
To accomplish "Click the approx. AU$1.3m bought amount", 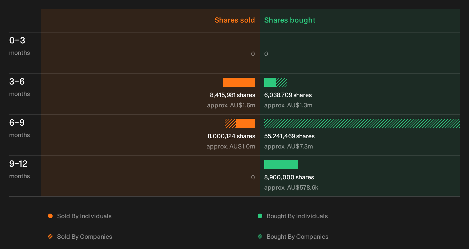I will pyautogui.click(x=288, y=105).
